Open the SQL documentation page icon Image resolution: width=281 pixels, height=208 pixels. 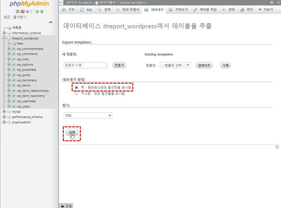pyautogui.click(x=32, y=11)
